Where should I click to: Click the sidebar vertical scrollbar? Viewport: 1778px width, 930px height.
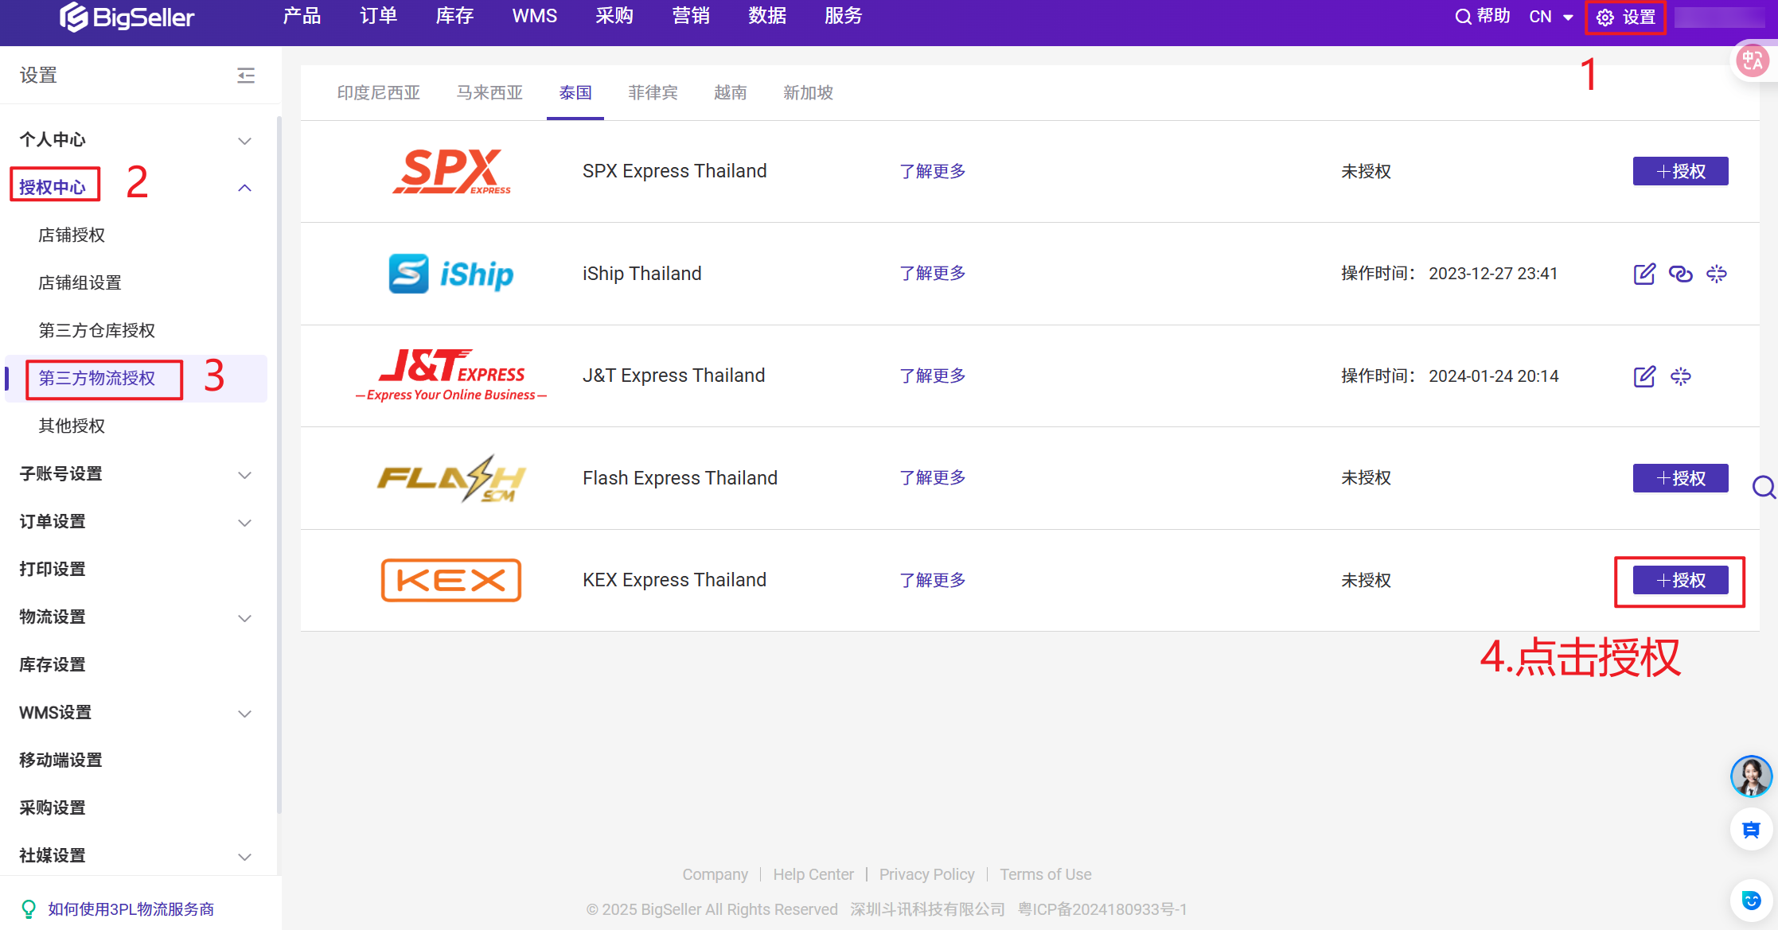(x=279, y=465)
